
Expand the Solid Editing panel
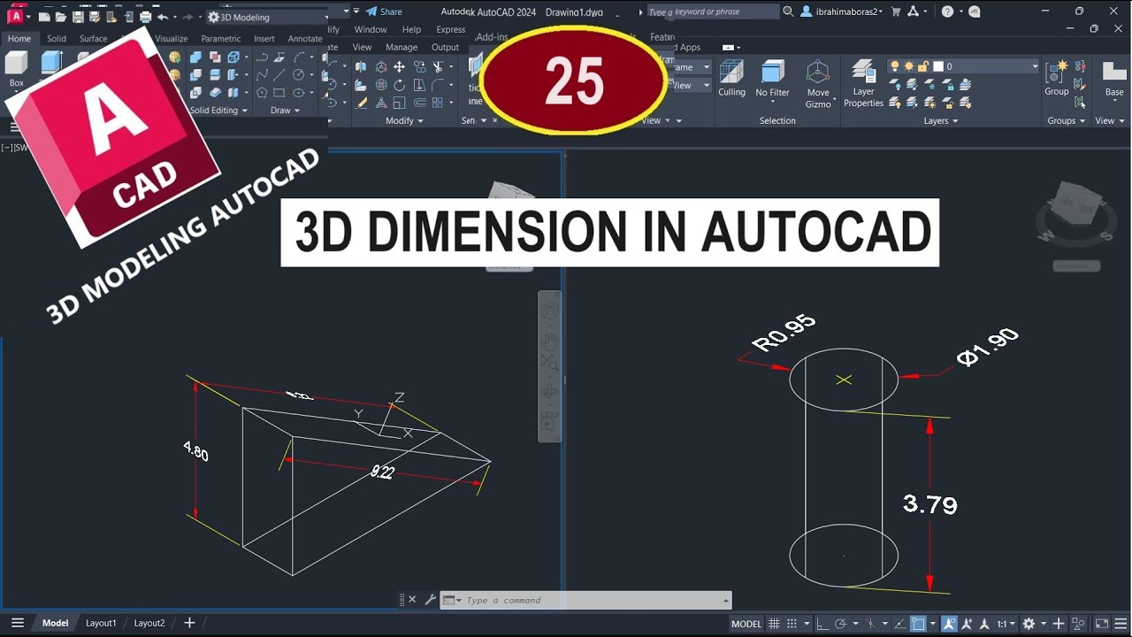point(219,111)
